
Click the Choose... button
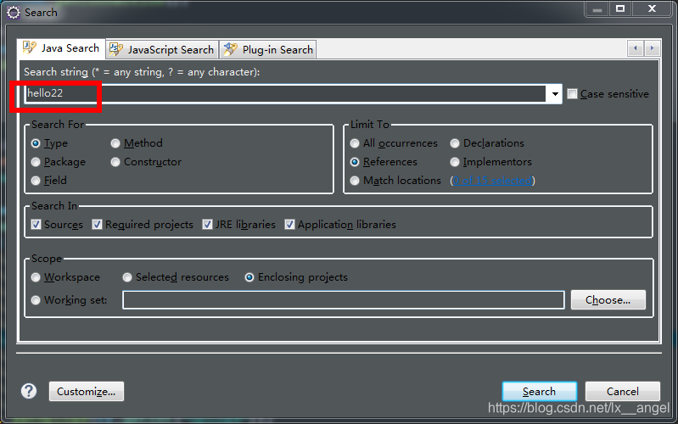(x=608, y=300)
